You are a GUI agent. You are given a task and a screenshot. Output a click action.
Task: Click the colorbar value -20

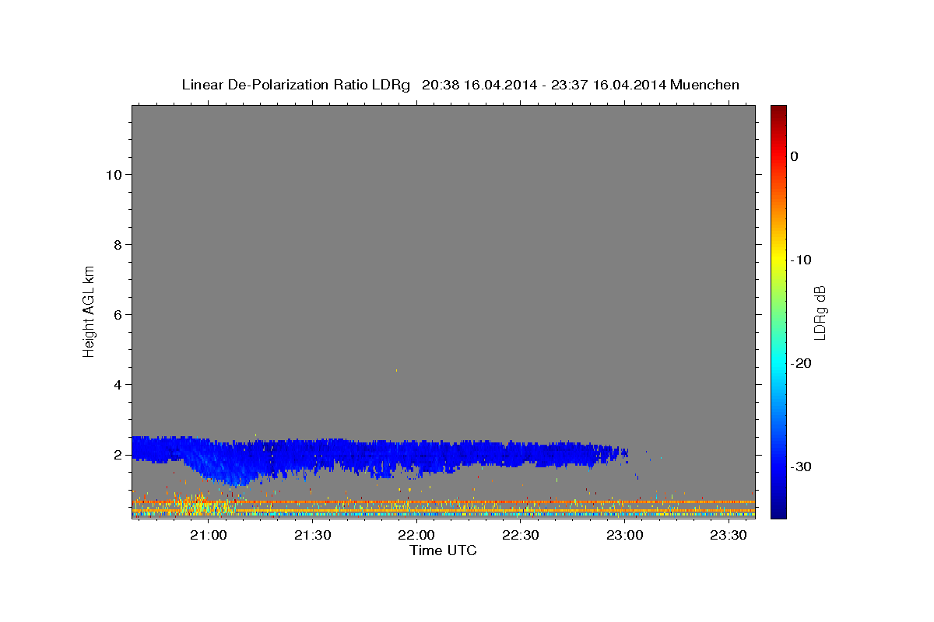pyautogui.click(x=800, y=363)
